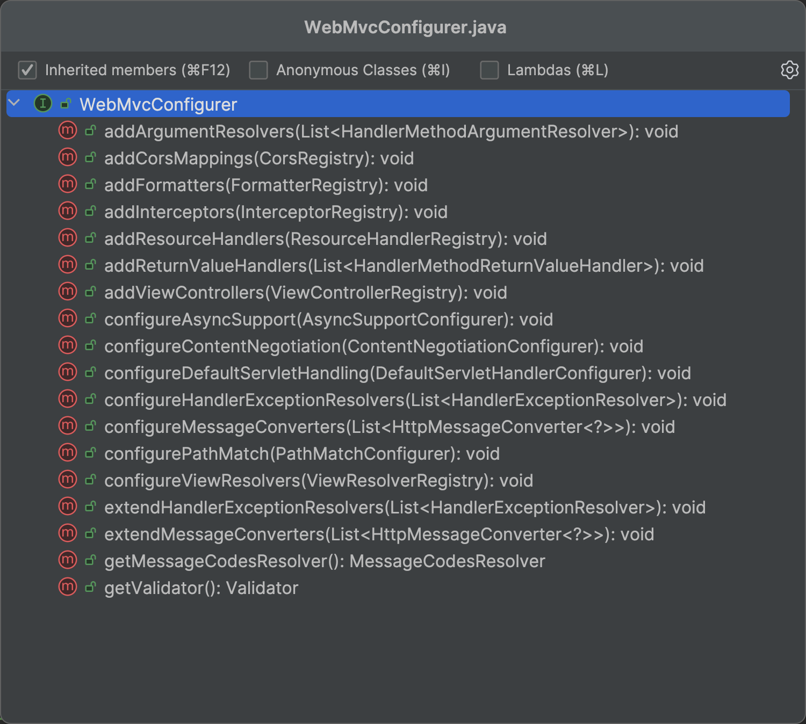The image size is (806, 724).
Task: Click the method icon of addArgumentResolvers
Action: click(x=68, y=131)
